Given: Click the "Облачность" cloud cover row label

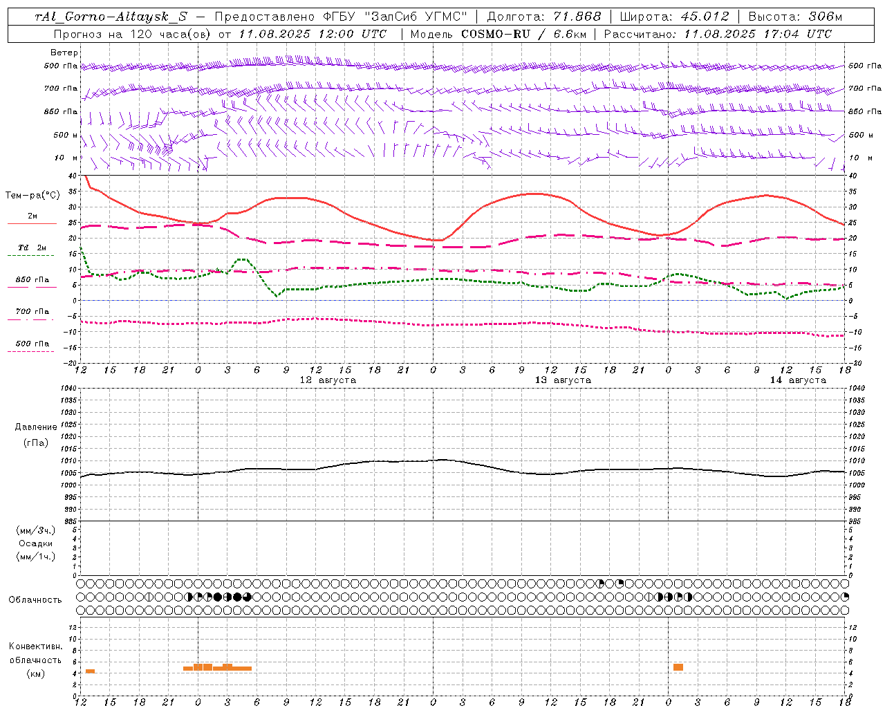Looking at the screenshot, I should (x=35, y=600).
